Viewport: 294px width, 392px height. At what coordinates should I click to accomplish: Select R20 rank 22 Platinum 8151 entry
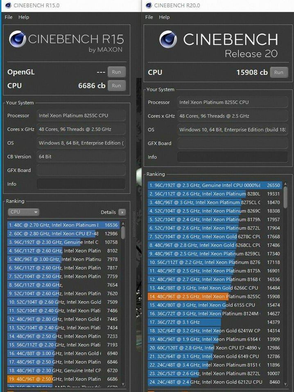[x=215, y=365]
